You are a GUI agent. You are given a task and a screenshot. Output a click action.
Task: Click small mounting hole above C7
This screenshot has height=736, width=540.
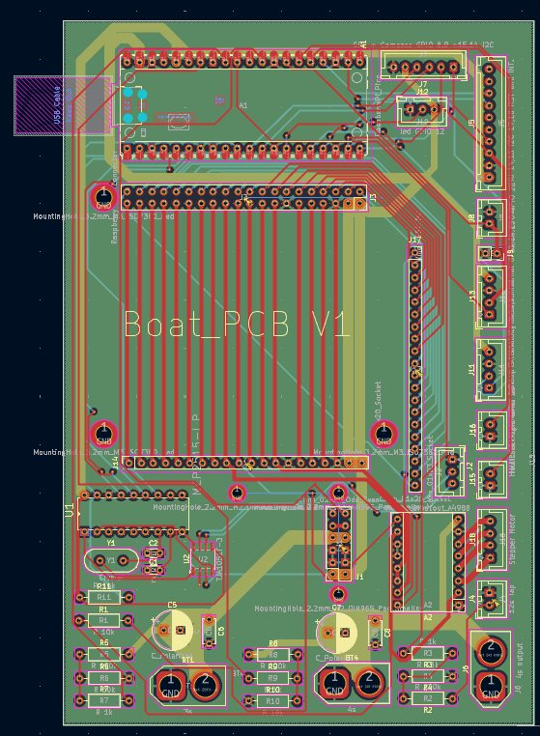click(x=338, y=594)
